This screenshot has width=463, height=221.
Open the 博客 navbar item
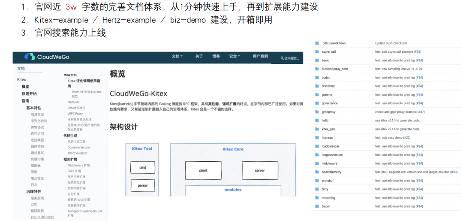point(216,56)
